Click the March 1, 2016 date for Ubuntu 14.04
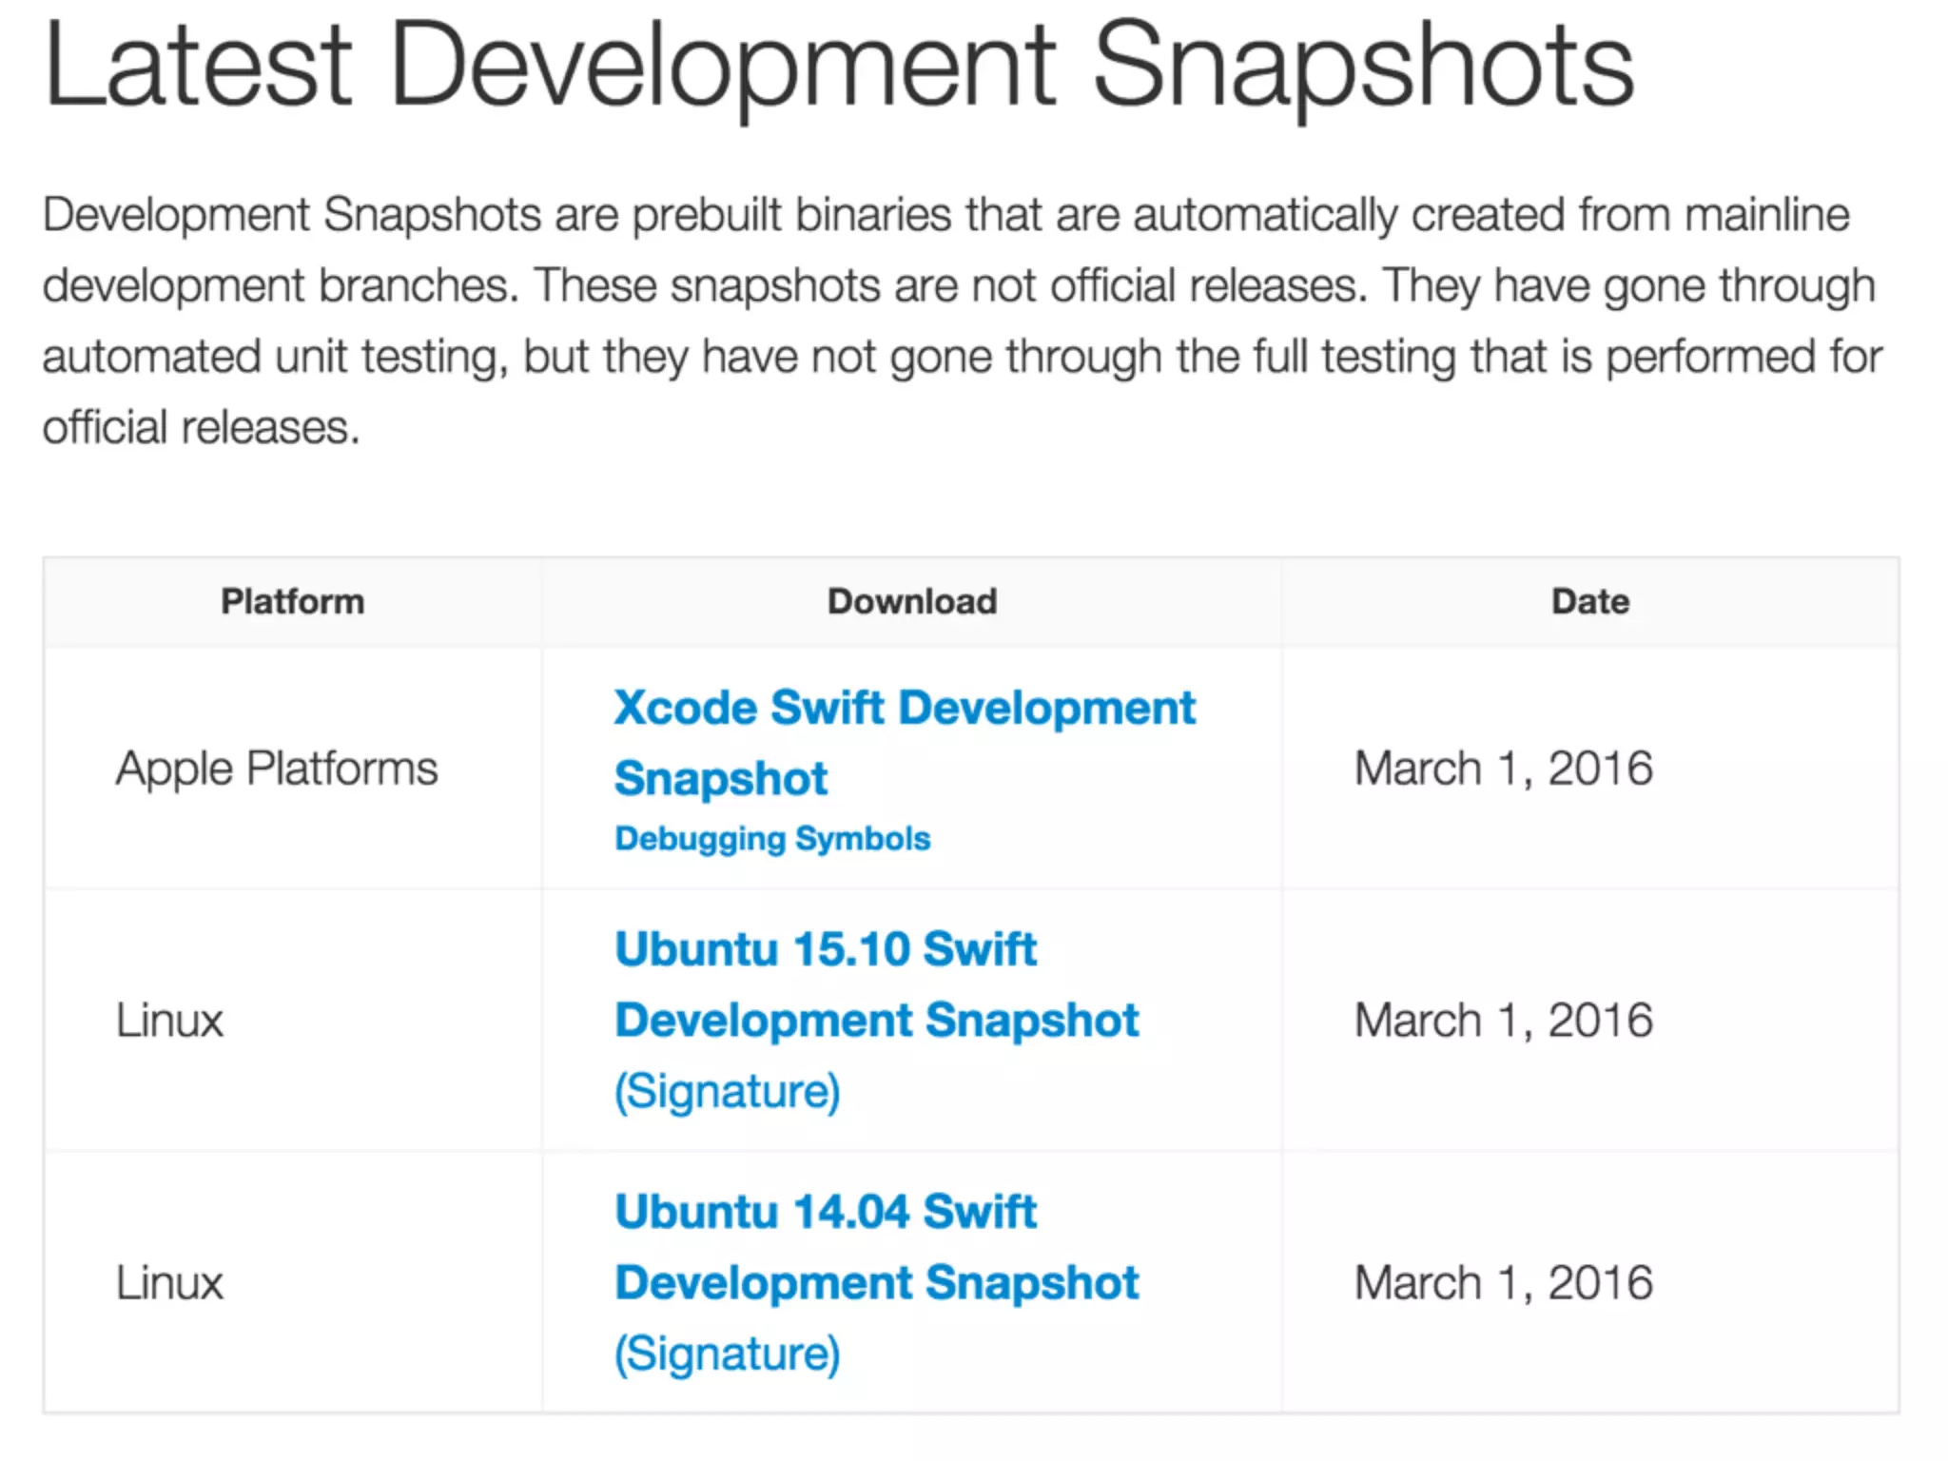This screenshot has width=1948, height=1461. pyautogui.click(x=1503, y=1283)
